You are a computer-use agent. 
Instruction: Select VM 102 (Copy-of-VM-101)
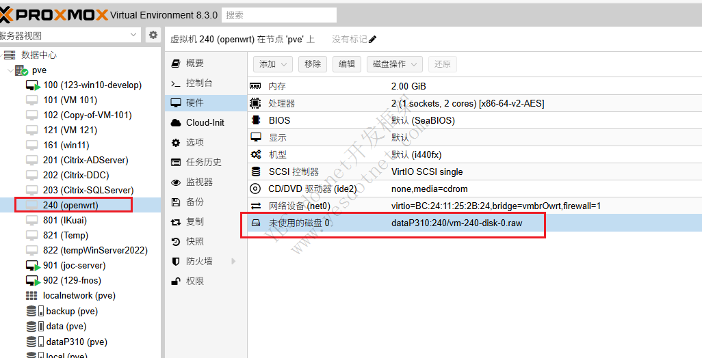coord(88,115)
